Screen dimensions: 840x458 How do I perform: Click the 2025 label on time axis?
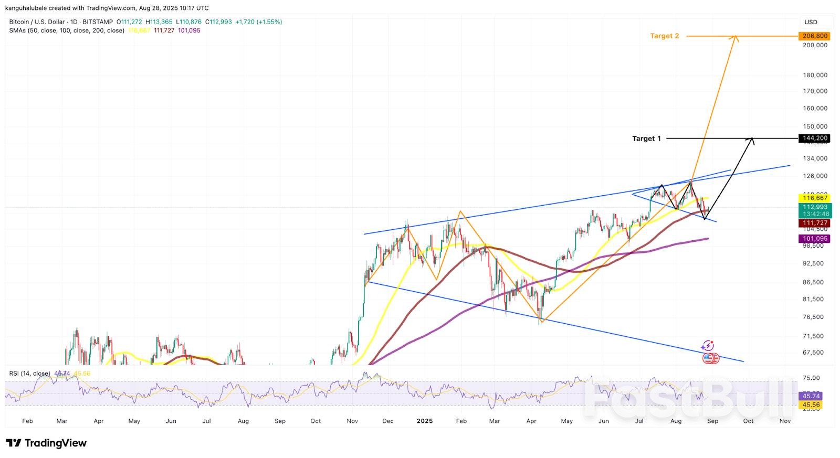pos(424,421)
